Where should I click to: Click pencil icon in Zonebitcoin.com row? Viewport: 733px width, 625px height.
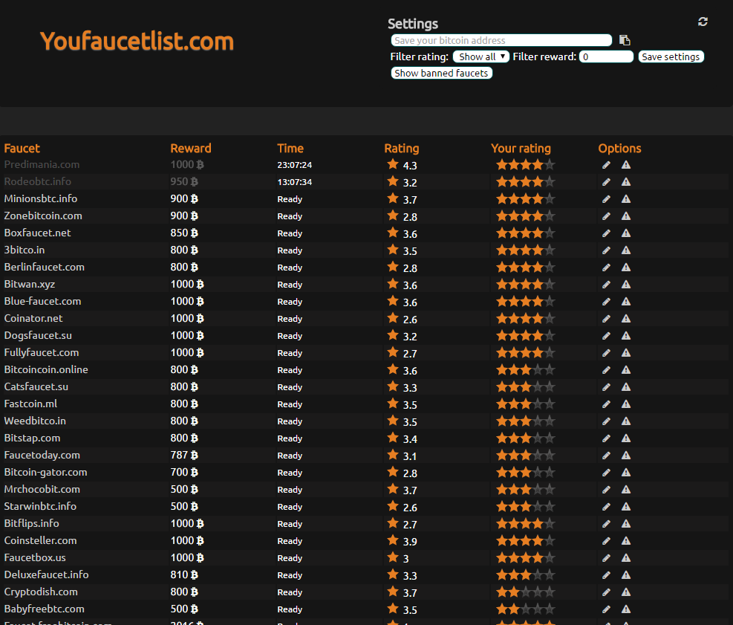[606, 216]
